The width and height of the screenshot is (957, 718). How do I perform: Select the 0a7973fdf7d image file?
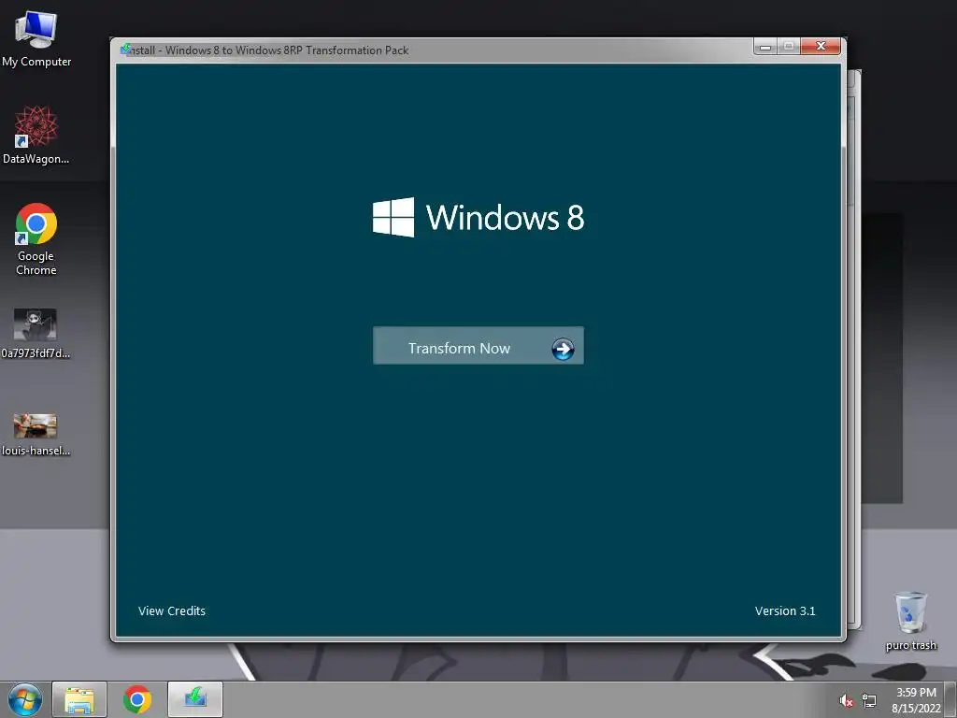click(x=36, y=334)
